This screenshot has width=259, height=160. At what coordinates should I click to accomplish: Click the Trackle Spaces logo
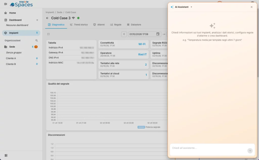21,4
